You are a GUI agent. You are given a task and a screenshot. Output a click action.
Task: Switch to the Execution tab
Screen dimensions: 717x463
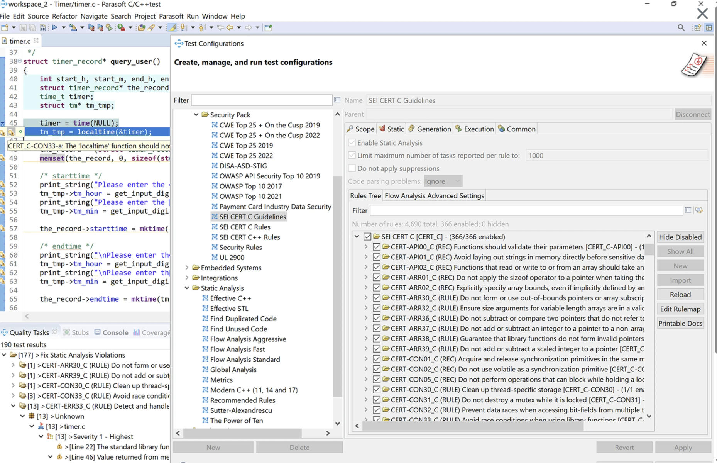pyautogui.click(x=475, y=129)
